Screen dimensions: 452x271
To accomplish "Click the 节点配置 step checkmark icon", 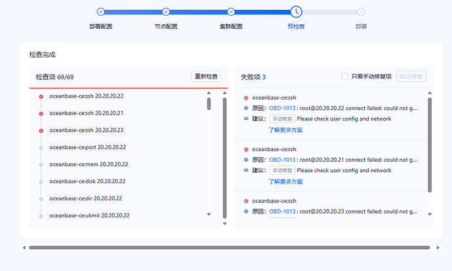I will pos(166,12).
